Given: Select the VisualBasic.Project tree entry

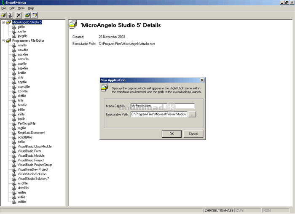Looking at the screenshot, I should click(x=31, y=160).
